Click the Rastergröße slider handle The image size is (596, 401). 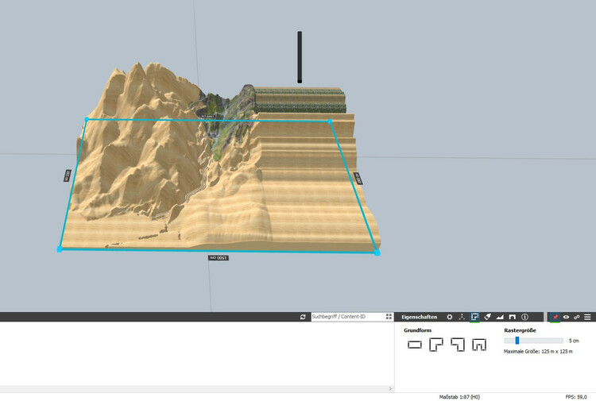(517, 340)
